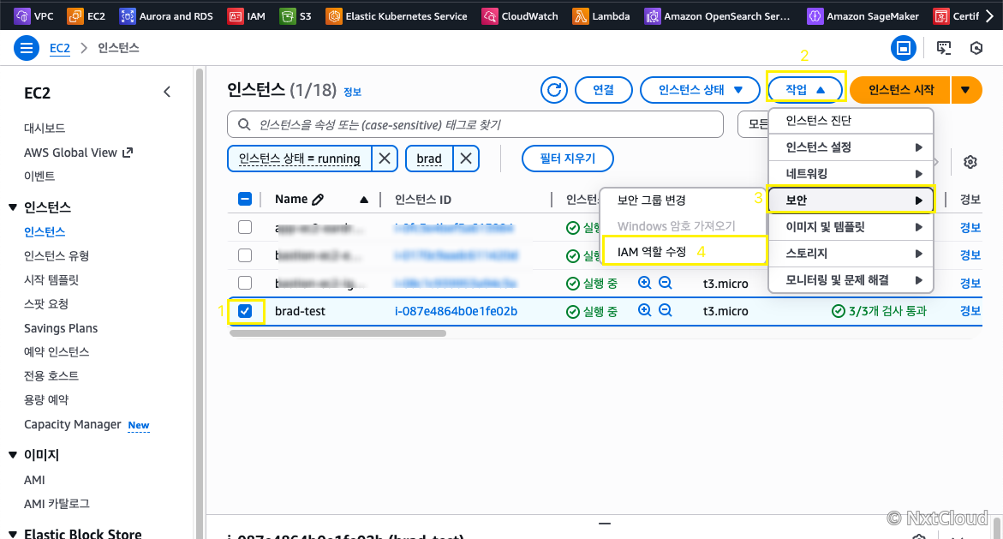This screenshot has height=539, width=1003.
Task: Open Elastic Kubernetes Service shortcut icon
Action: point(333,16)
